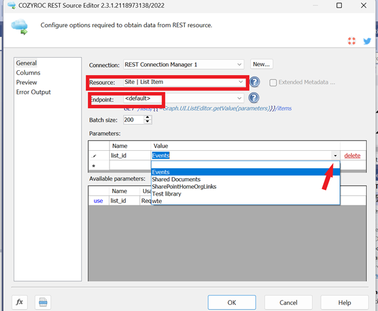Click the icon button next to fx

click(42, 302)
